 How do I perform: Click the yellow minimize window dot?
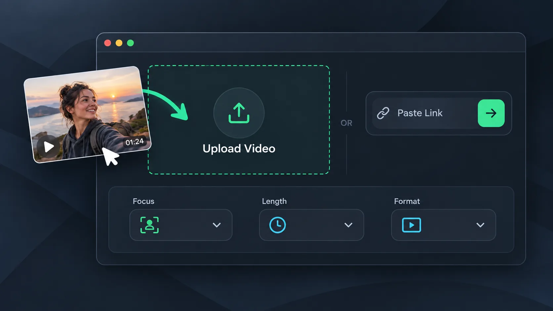point(119,43)
